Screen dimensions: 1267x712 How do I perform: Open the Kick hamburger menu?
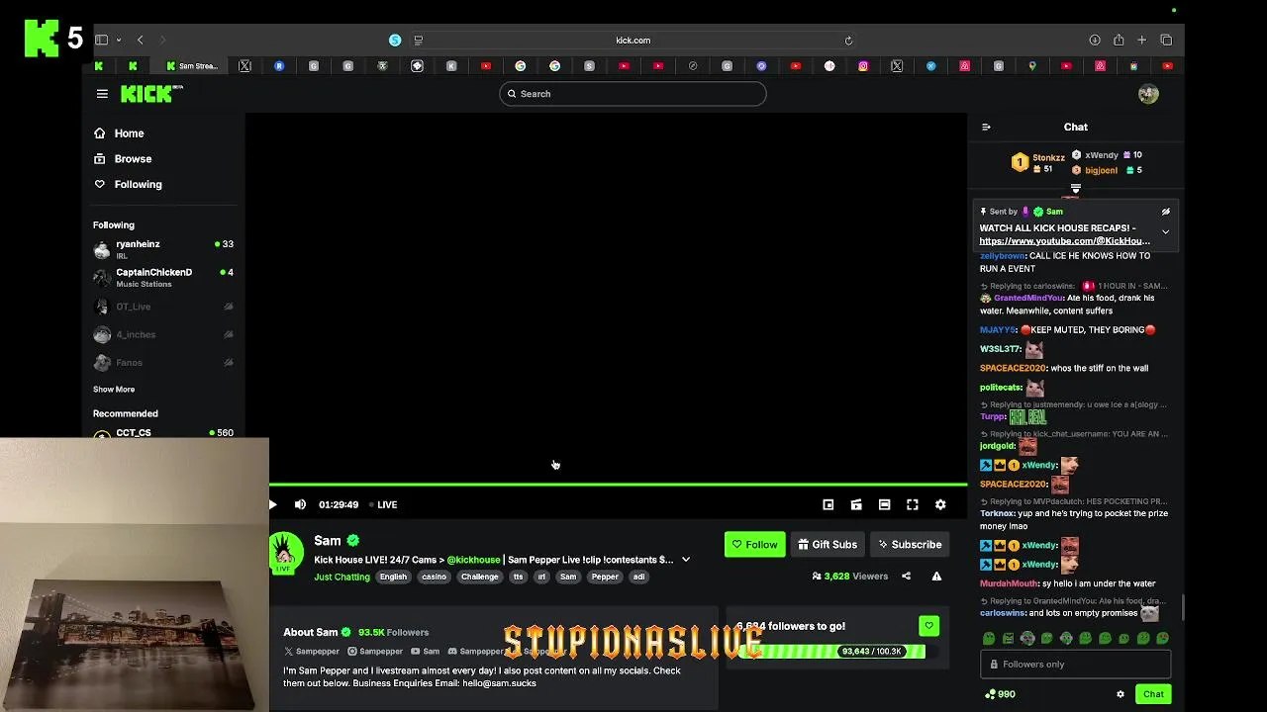pyautogui.click(x=102, y=94)
